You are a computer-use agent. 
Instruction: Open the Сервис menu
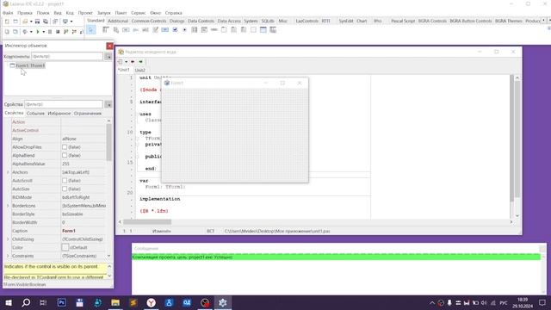pos(138,13)
